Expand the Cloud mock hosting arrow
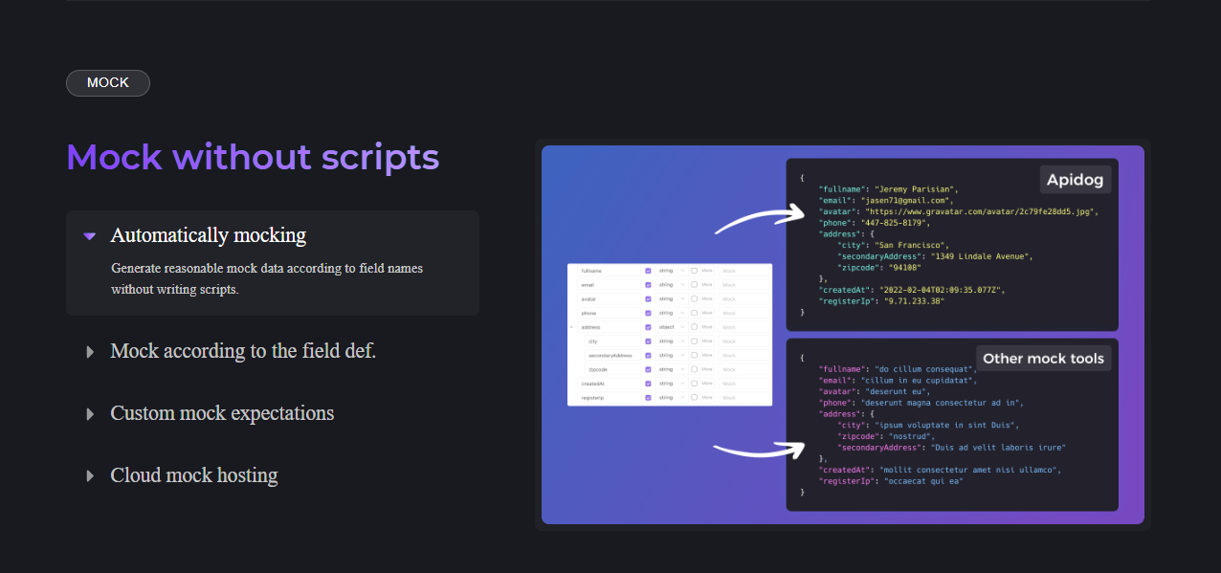The height and width of the screenshot is (573, 1221). click(x=90, y=475)
